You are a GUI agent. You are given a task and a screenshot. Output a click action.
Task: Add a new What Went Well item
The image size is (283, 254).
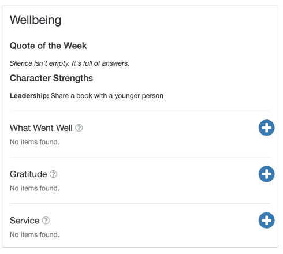tap(266, 128)
